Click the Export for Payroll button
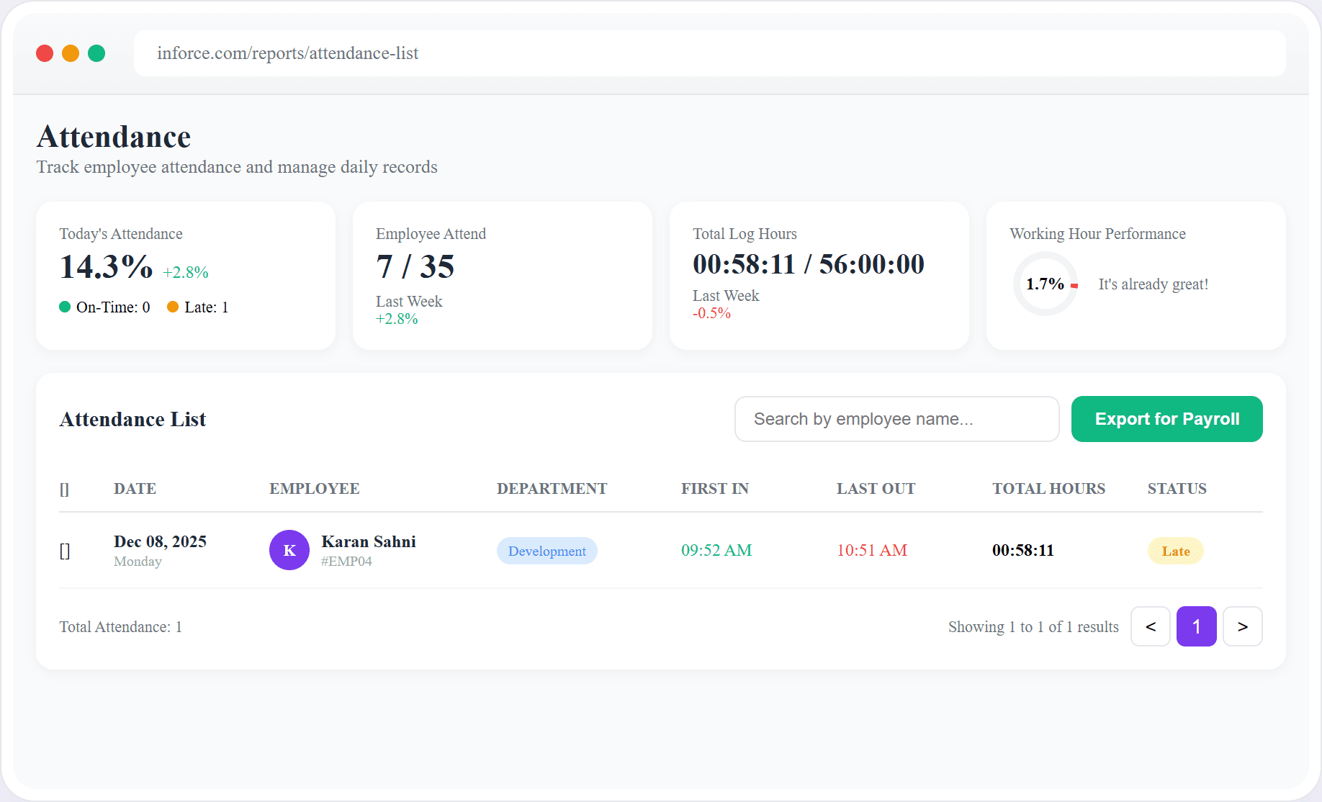Viewport: 1322px width, 802px height. pyautogui.click(x=1166, y=419)
